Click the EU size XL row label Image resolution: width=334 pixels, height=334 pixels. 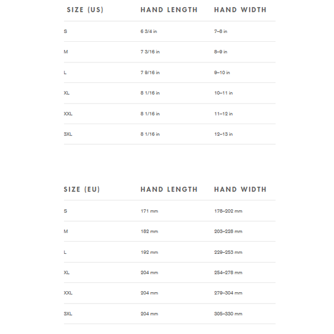point(66,273)
